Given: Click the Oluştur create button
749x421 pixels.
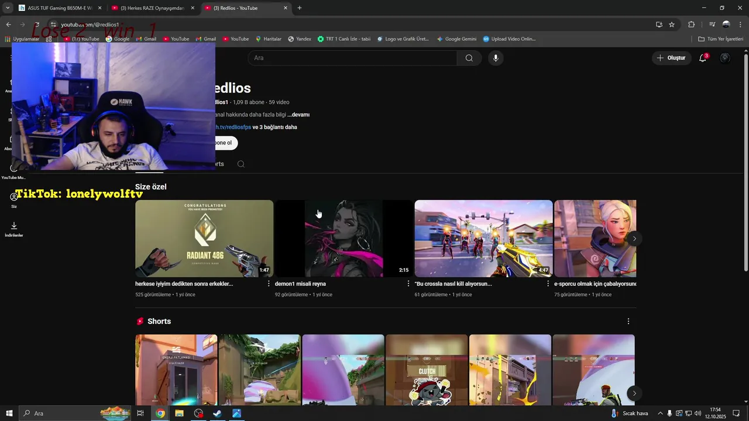Looking at the screenshot, I should (x=671, y=58).
